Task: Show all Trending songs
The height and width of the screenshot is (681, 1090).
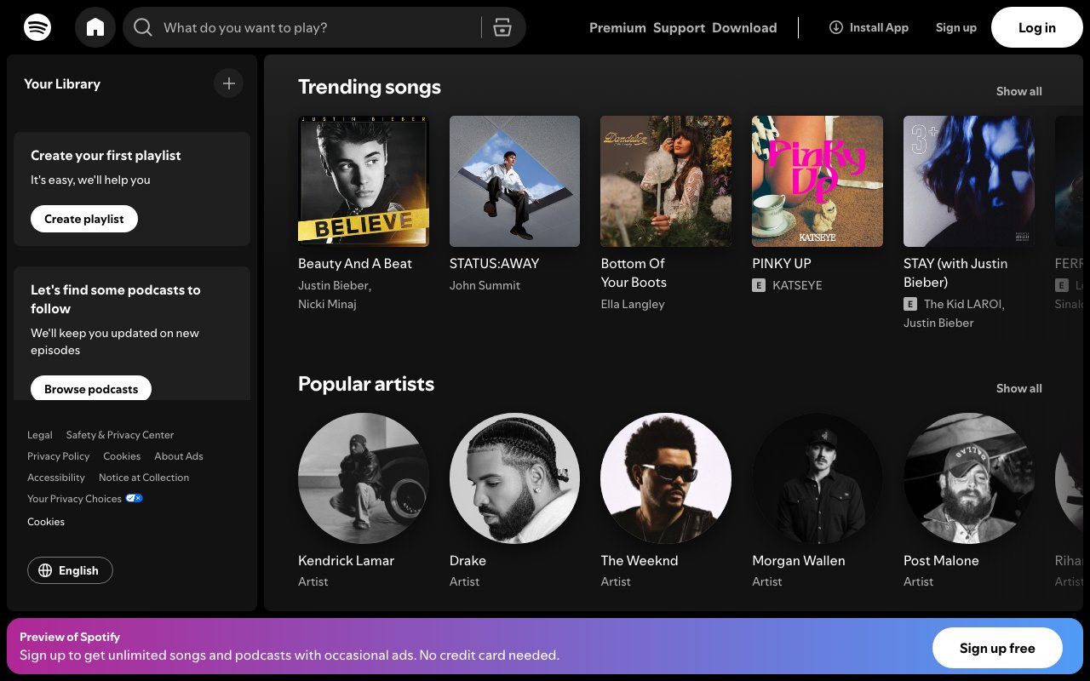Action: (x=1018, y=91)
